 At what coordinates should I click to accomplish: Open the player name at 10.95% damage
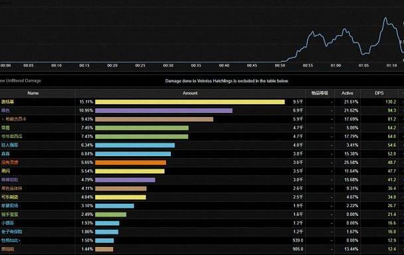click(5, 110)
